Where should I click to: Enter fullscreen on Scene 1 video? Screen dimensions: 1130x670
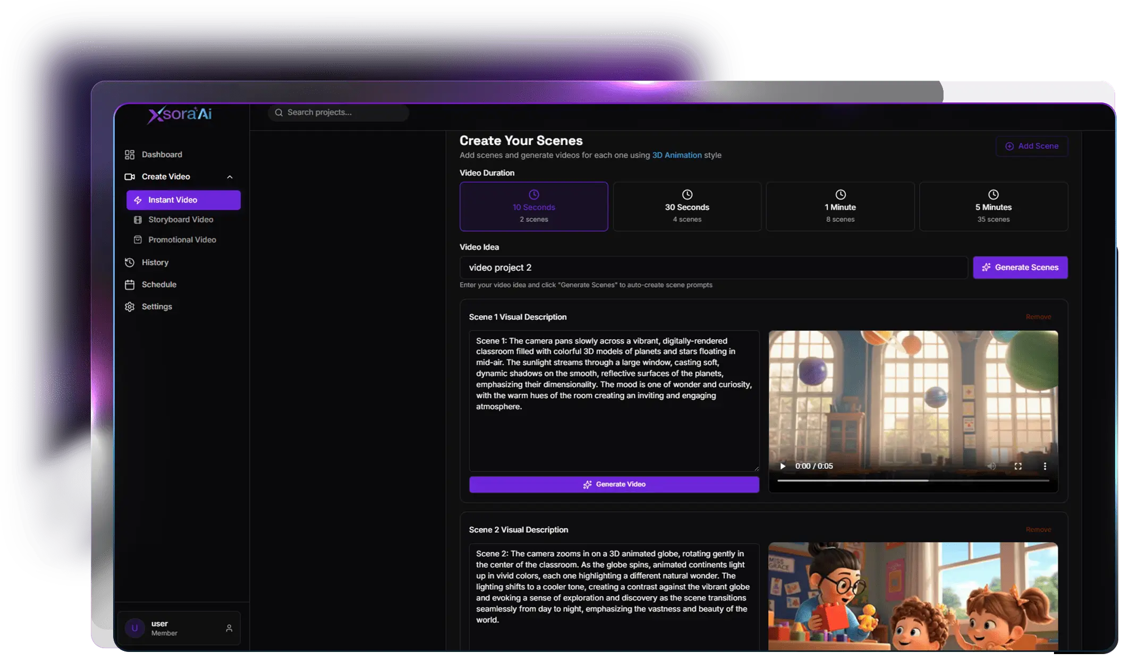1018,466
